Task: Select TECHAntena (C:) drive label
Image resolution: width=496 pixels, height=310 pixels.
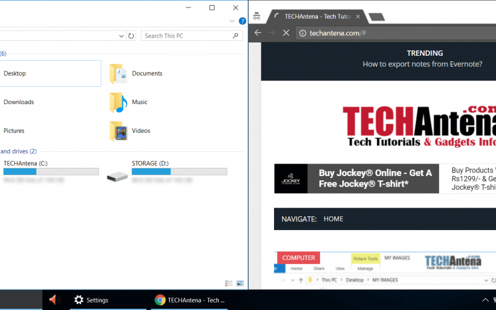Action: point(25,163)
